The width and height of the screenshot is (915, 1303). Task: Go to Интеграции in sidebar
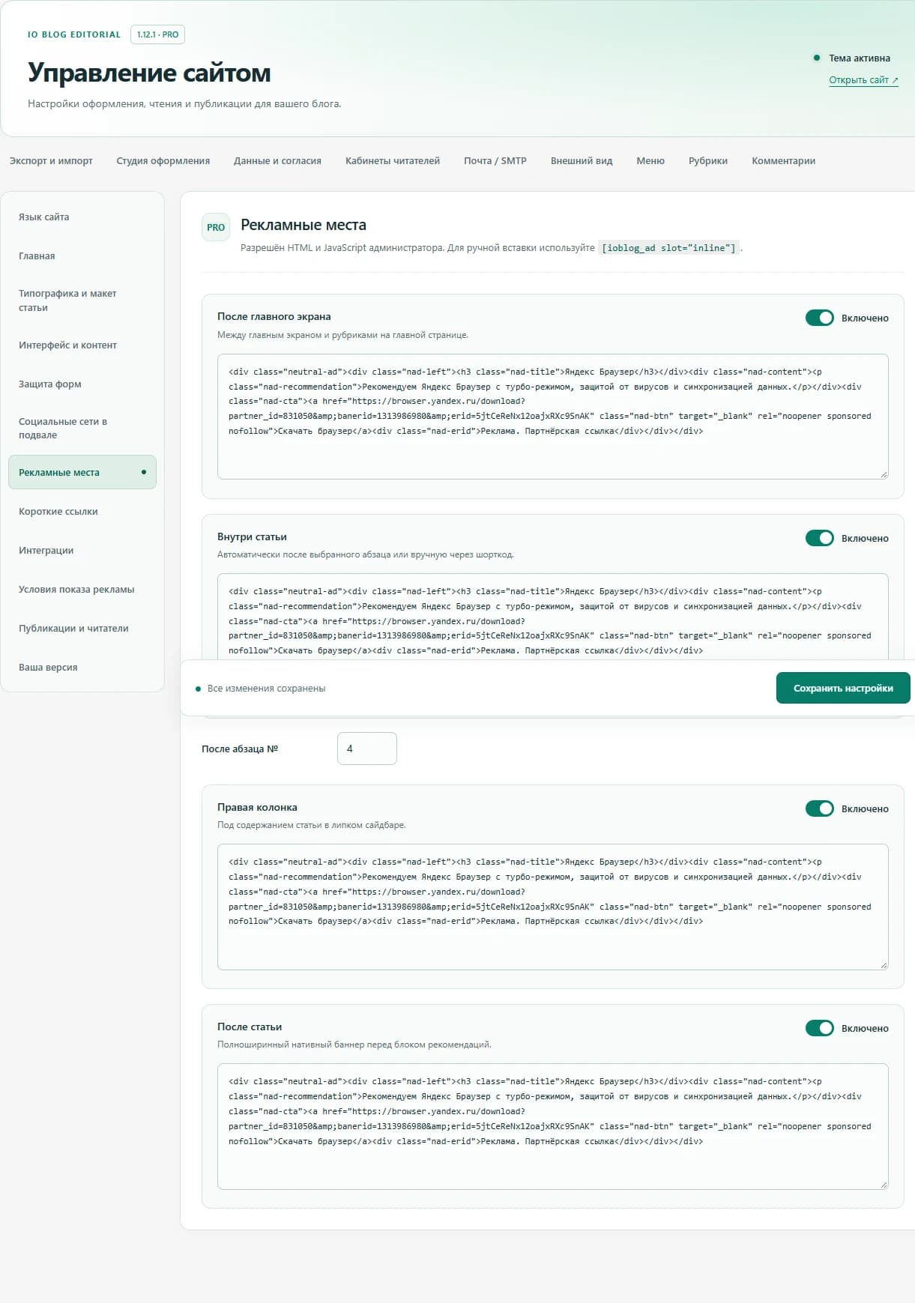click(x=82, y=551)
